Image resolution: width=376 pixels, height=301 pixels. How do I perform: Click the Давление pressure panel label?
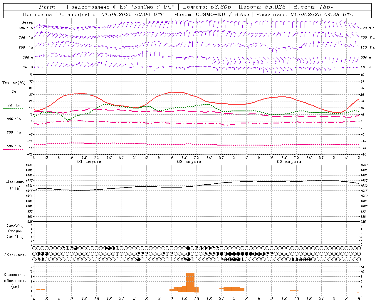pyautogui.click(x=15, y=182)
